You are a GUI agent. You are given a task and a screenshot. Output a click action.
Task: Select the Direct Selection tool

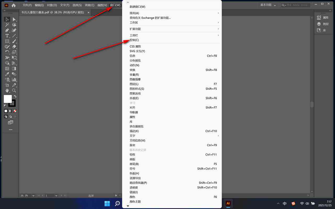pyautogui.click(x=14, y=19)
